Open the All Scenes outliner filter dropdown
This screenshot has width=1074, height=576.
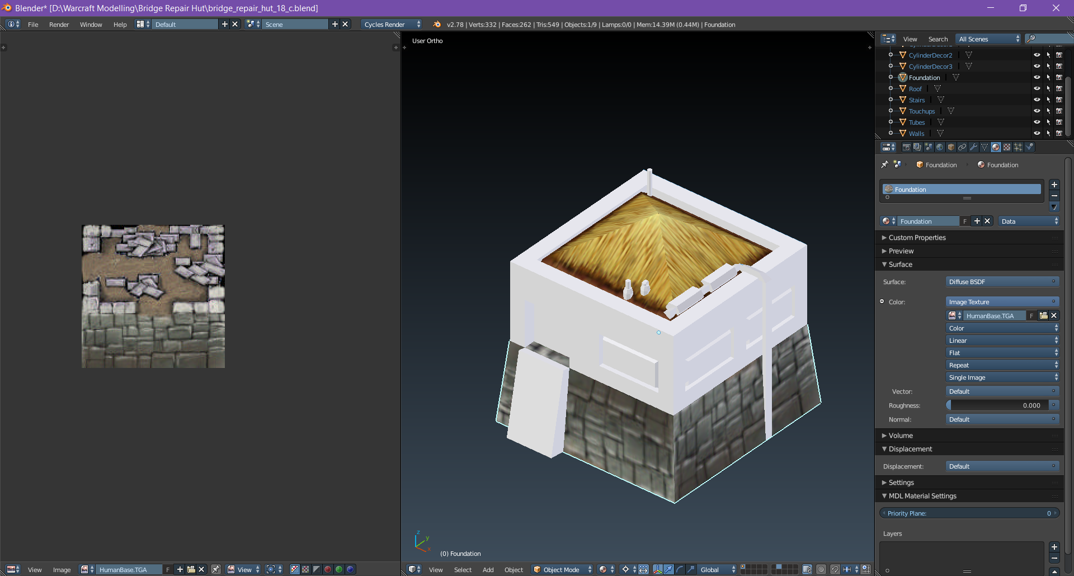[988, 39]
